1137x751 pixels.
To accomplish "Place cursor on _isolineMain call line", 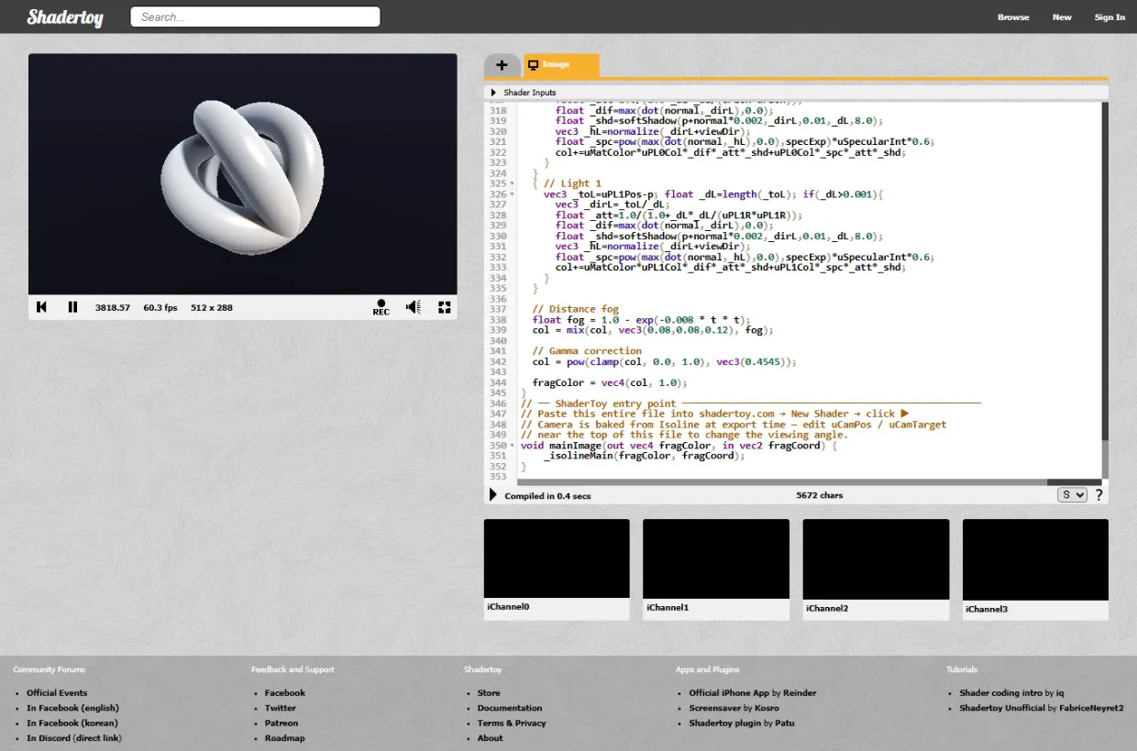I will (x=645, y=456).
